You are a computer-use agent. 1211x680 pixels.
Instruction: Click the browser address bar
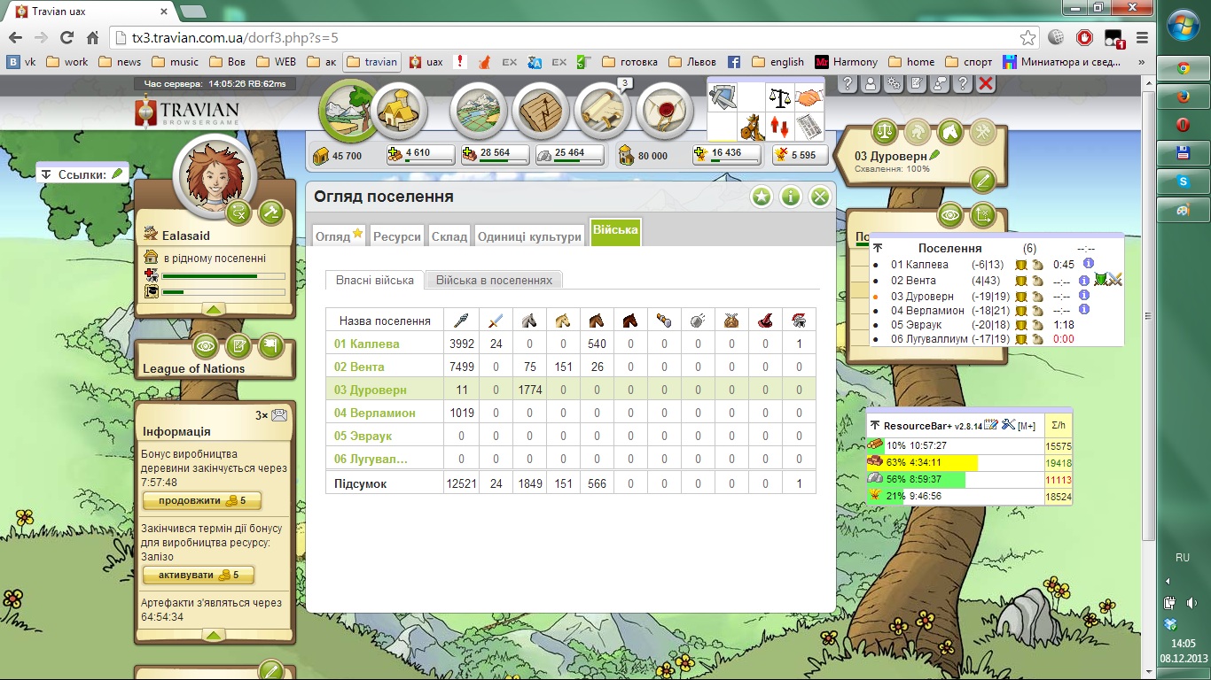click(567, 38)
